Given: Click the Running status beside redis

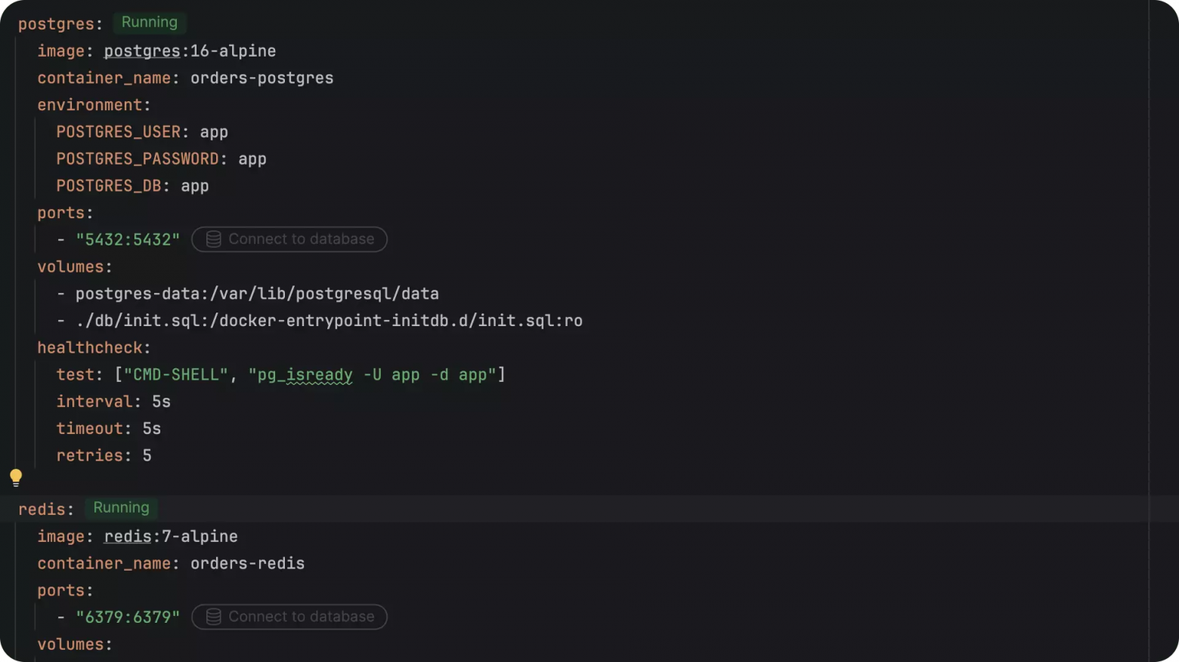Looking at the screenshot, I should (x=121, y=508).
